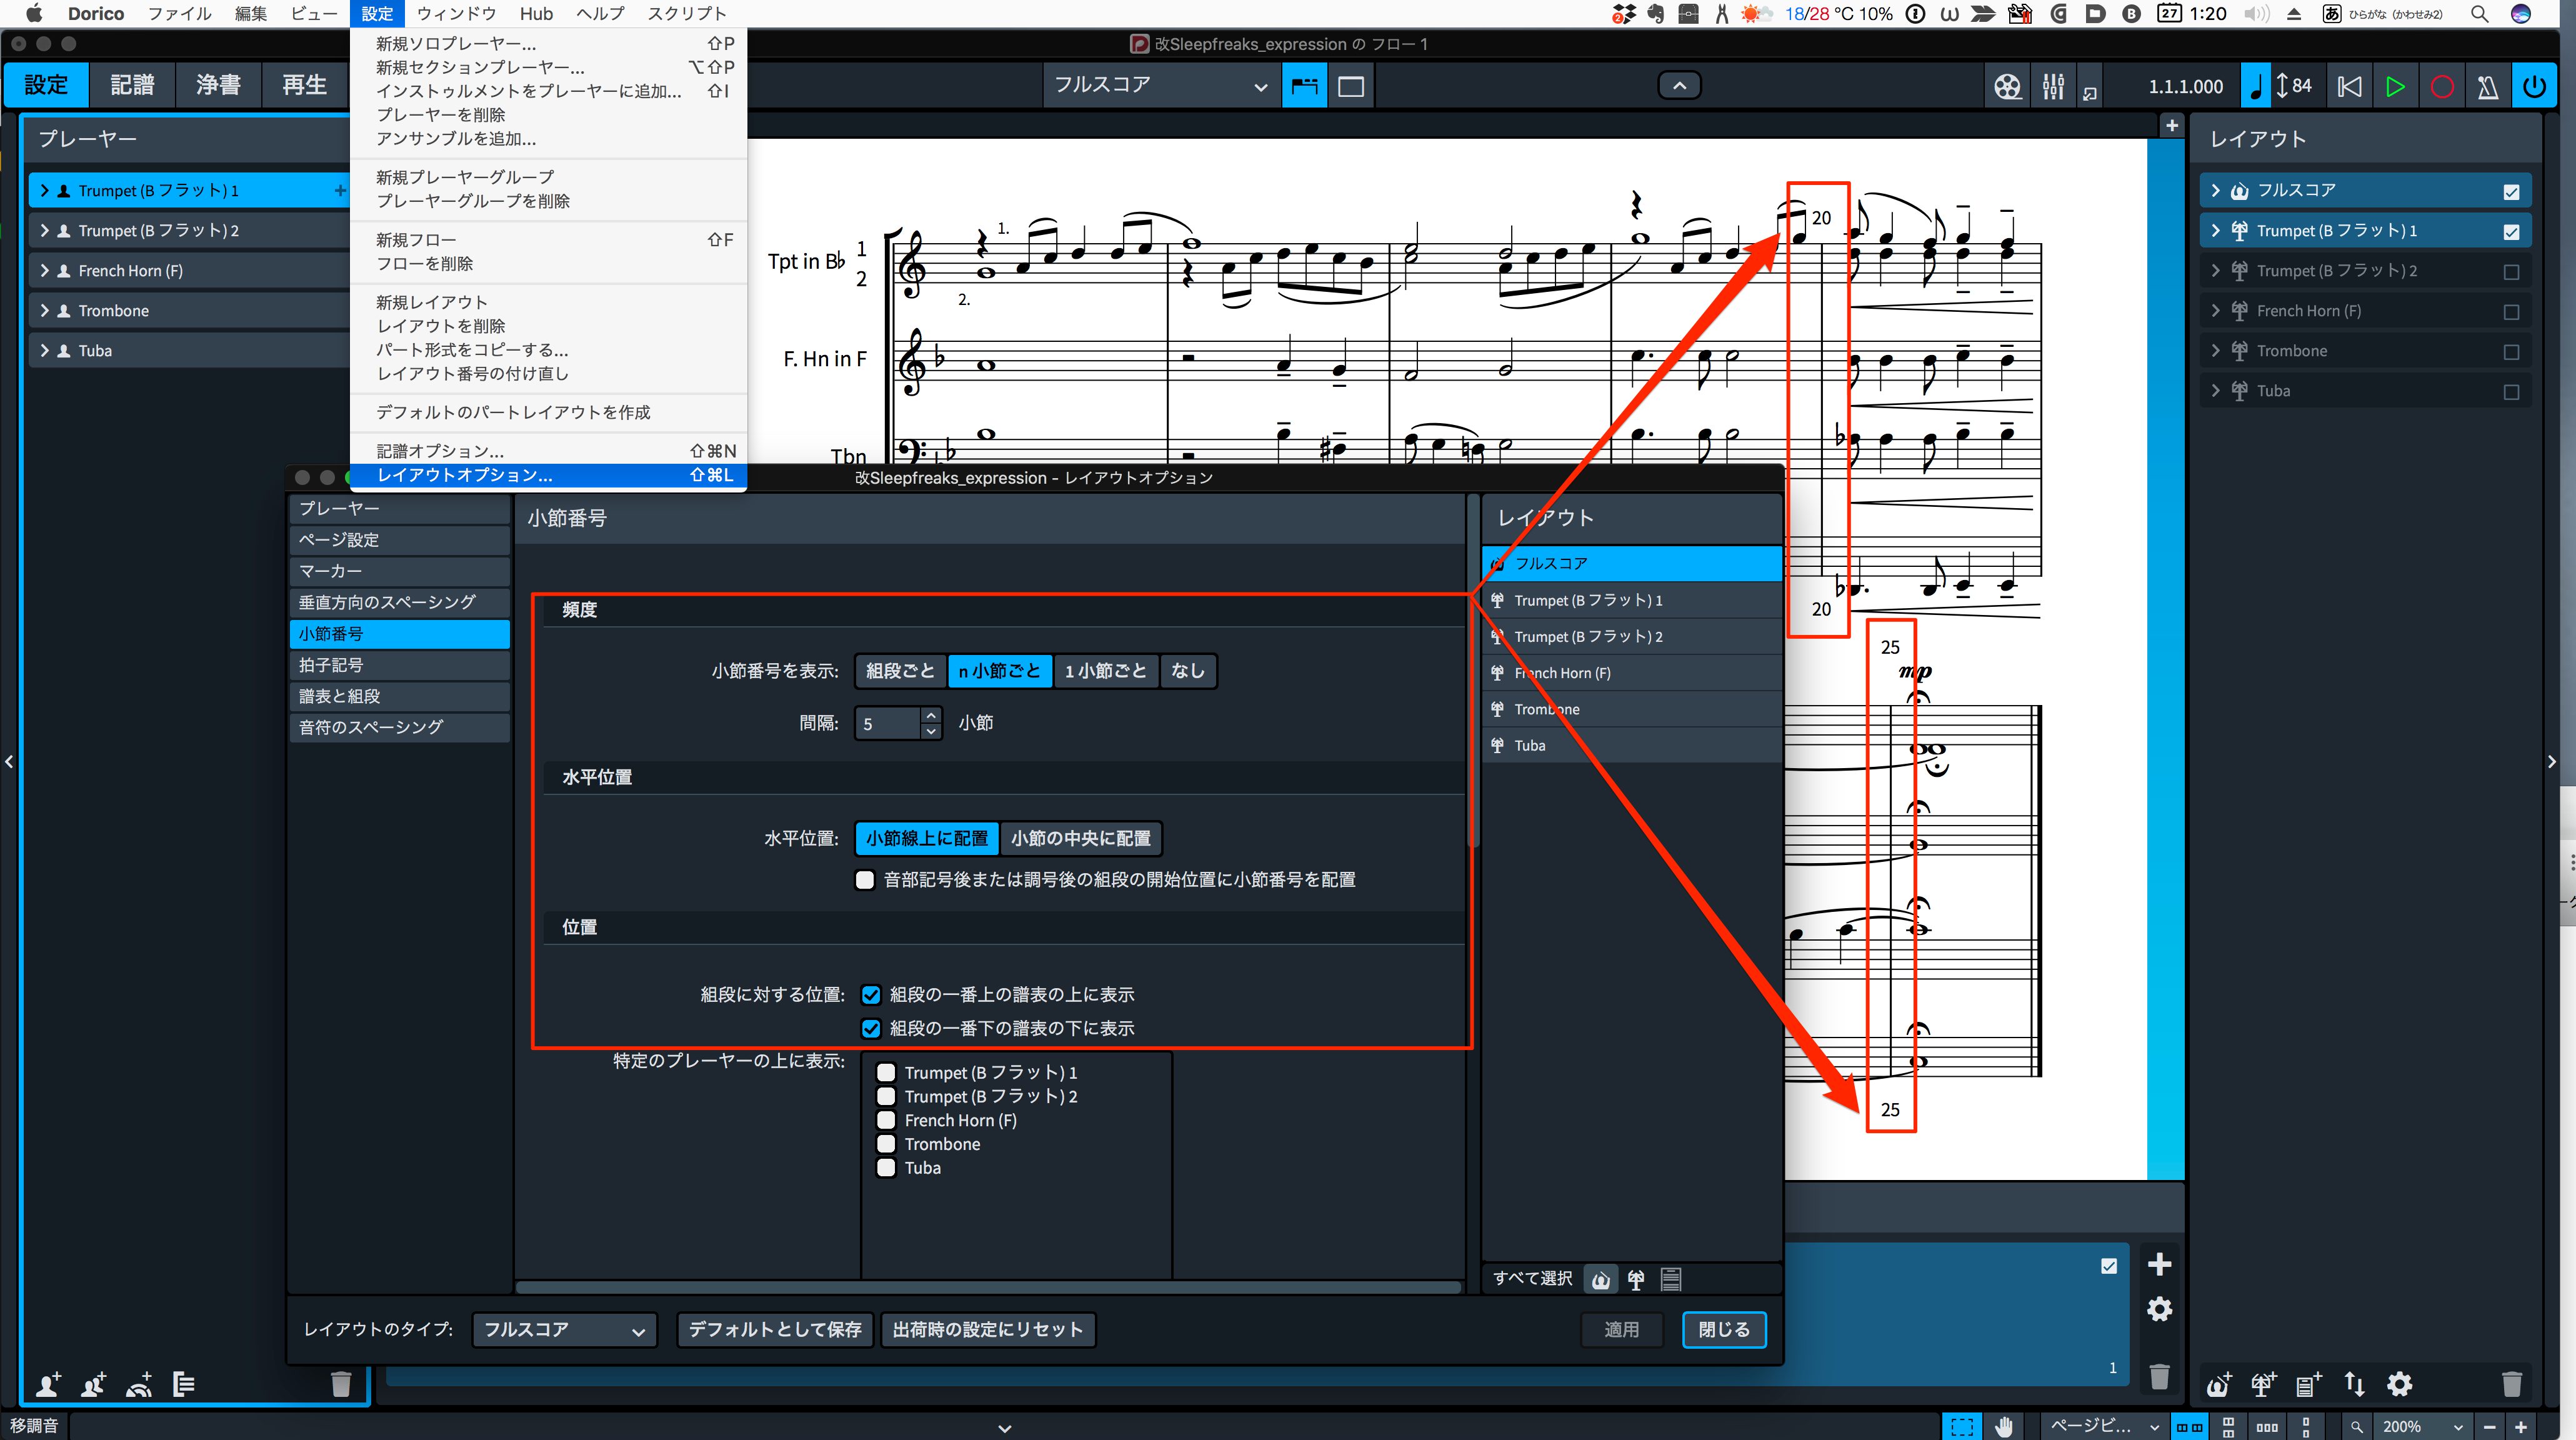
Task: Toggle フルスコア checkbox in Layouts panel
Action: point(2511,191)
